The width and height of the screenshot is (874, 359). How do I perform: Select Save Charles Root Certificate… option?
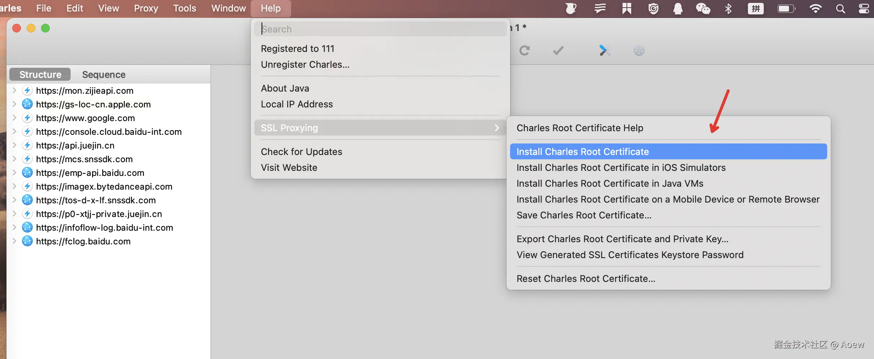tap(584, 215)
